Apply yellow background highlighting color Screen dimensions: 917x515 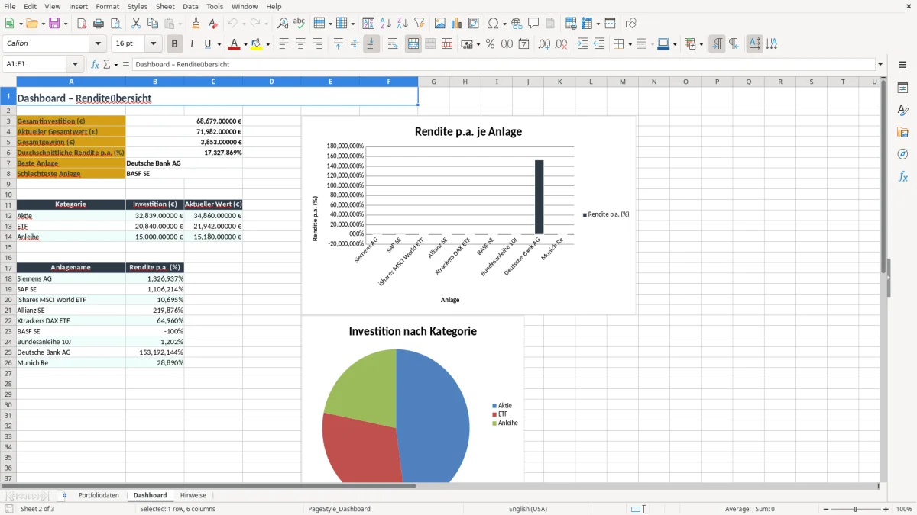(257, 44)
